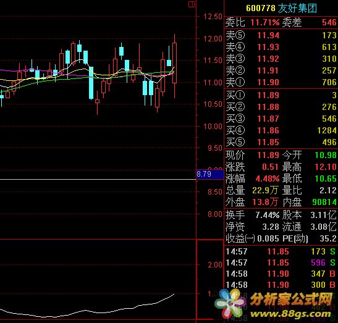This screenshot has width=338, height=323.
Task: Click the white horizontal line below the candles
Action: [98, 179]
